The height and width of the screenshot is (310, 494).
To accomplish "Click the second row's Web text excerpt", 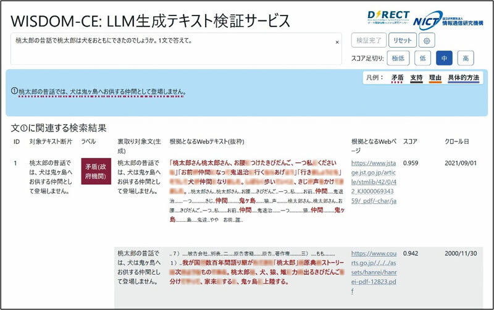I will [x=256, y=267].
